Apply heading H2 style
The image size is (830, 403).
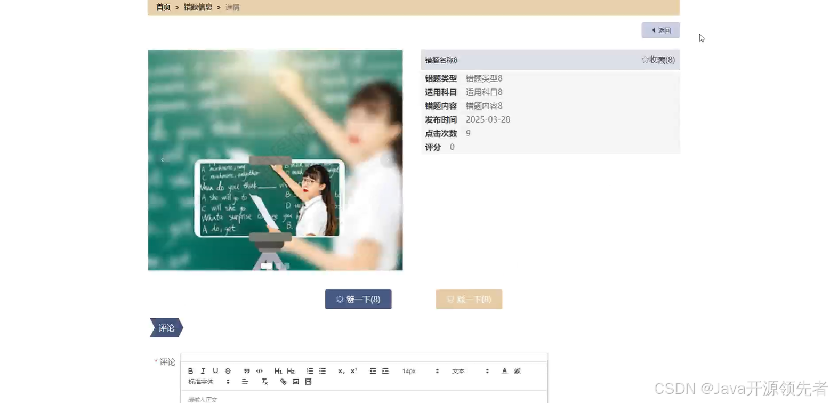pos(291,371)
